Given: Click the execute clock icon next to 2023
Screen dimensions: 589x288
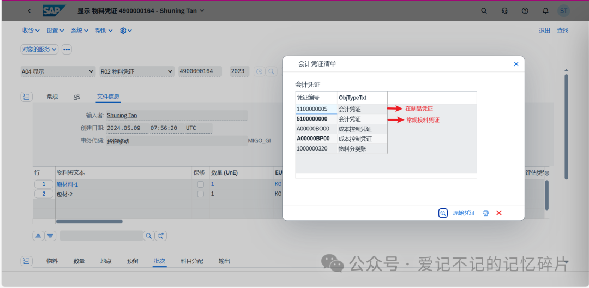Looking at the screenshot, I should coord(259,71).
